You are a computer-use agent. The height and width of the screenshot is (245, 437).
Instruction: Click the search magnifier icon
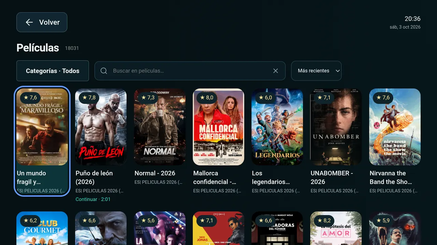click(104, 71)
